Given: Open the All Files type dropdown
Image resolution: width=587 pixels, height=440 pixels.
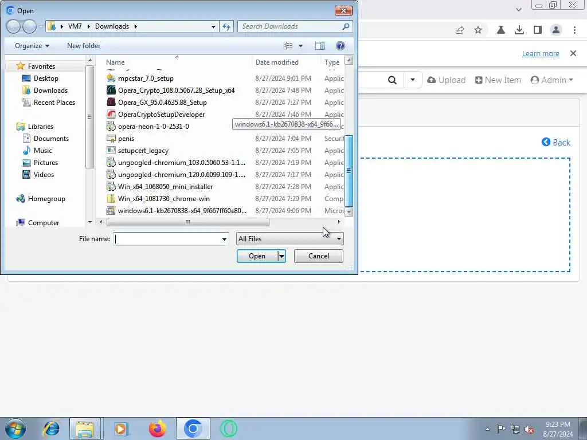Looking at the screenshot, I should click(x=289, y=239).
